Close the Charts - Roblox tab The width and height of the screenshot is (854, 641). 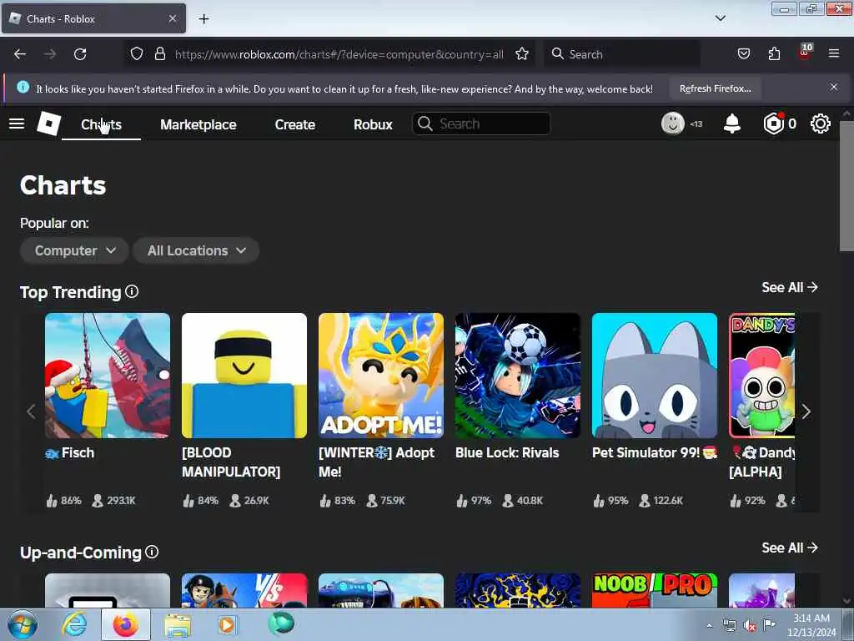click(x=172, y=18)
